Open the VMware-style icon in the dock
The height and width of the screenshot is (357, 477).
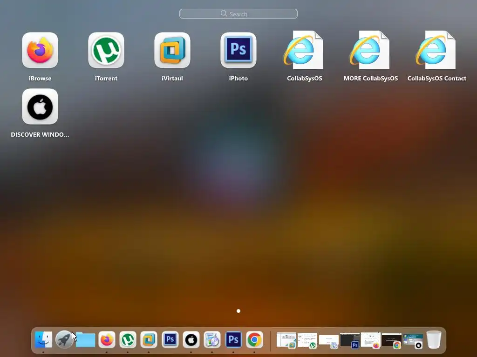(x=149, y=339)
